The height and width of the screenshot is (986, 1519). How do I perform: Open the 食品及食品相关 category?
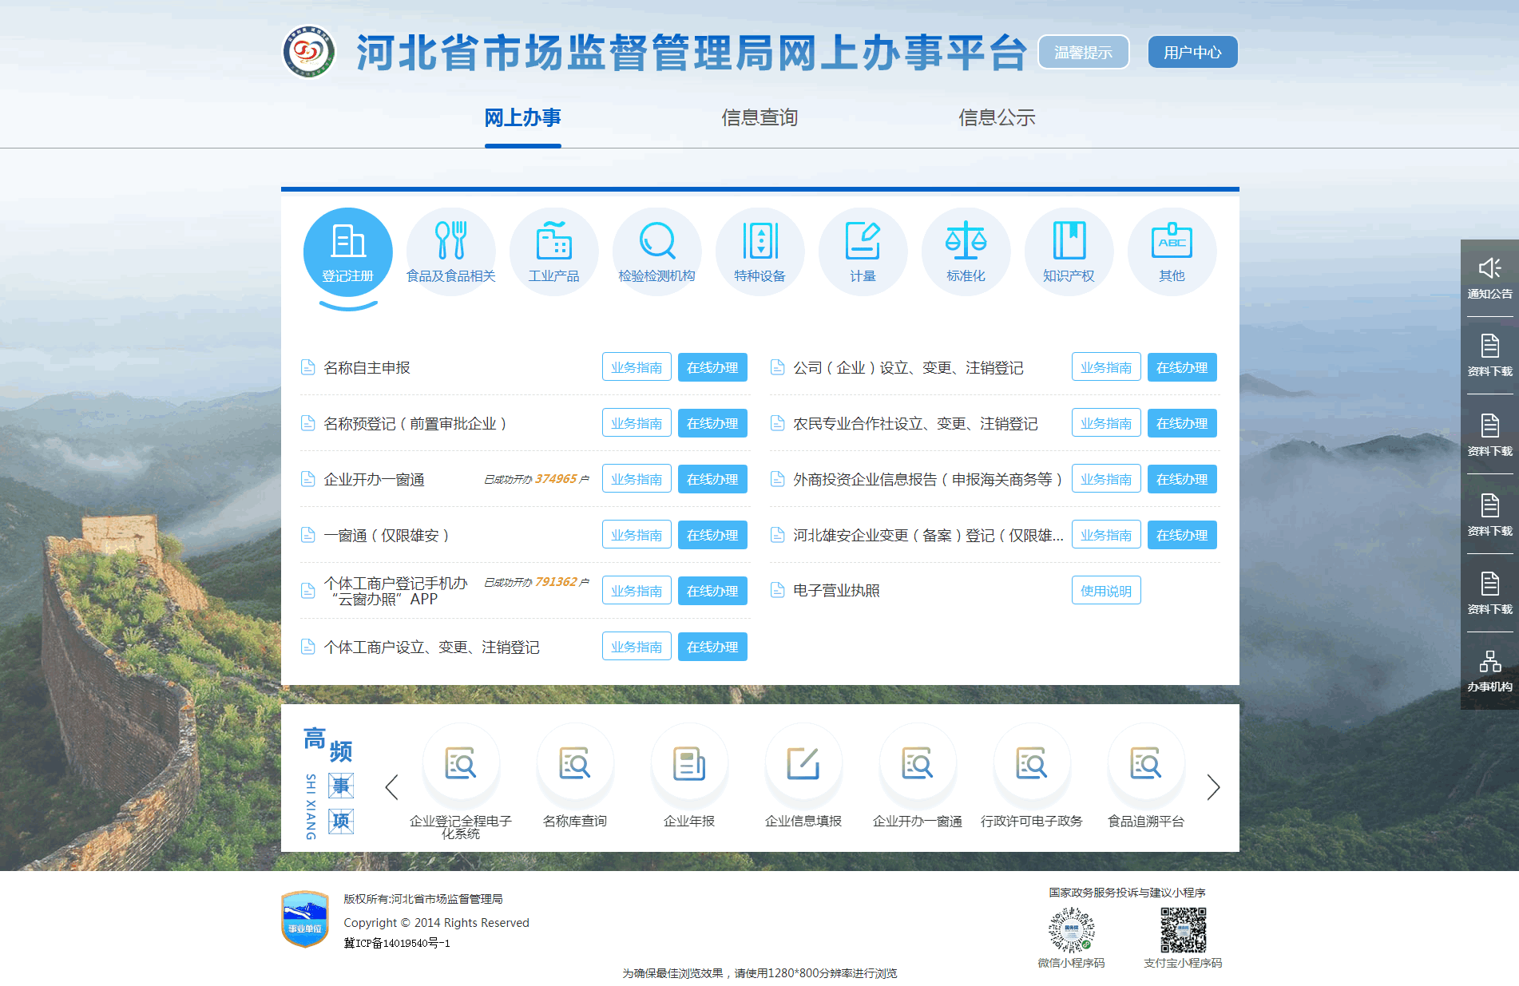[x=450, y=251]
